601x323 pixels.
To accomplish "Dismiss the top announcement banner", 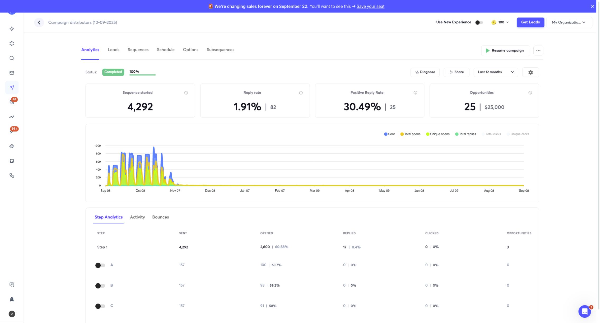I will point(592,6).
